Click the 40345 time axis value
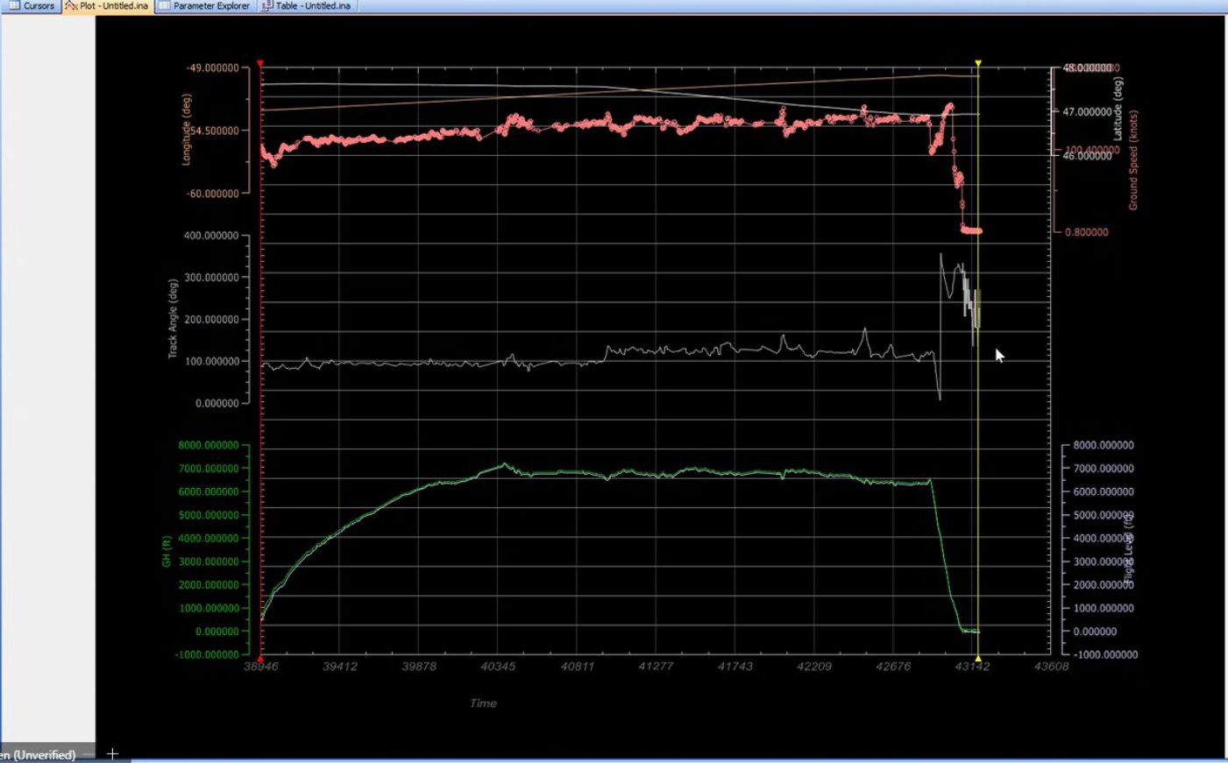 (x=498, y=667)
